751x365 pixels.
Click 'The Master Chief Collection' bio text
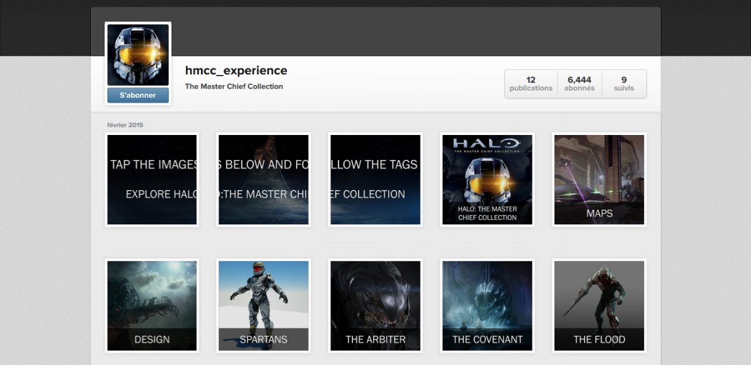pos(234,86)
